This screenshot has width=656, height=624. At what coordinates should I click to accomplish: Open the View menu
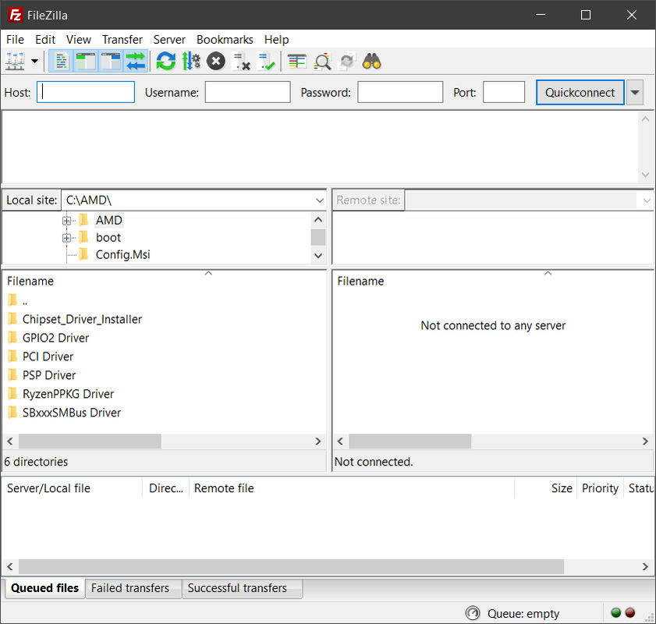click(x=79, y=39)
